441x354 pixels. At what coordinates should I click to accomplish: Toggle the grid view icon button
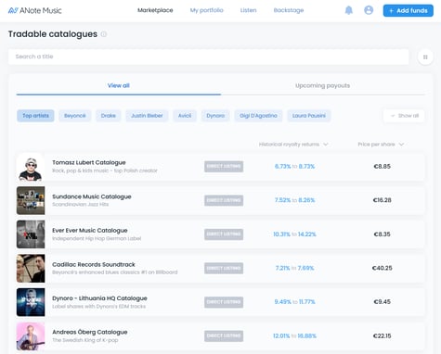click(x=425, y=57)
